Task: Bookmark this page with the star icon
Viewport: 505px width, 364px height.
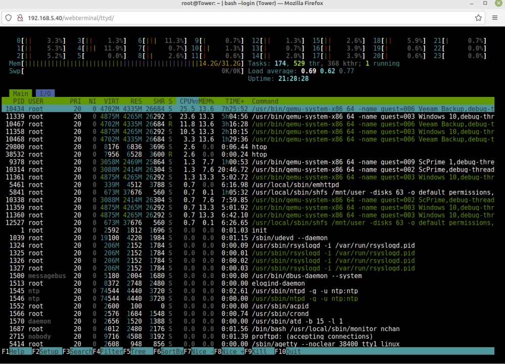Action: pyautogui.click(x=478, y=18)
